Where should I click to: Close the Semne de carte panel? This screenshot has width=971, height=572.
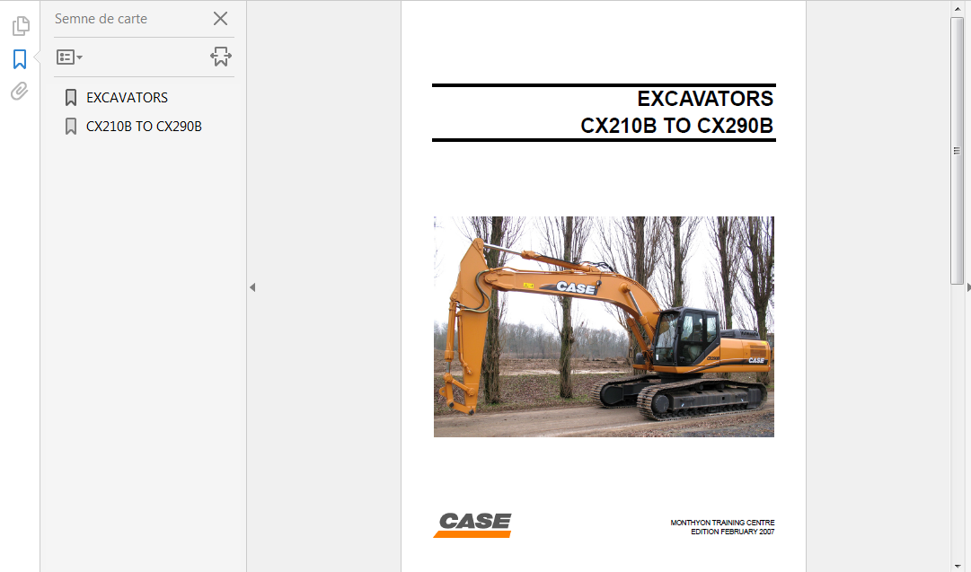pos(220,19)
